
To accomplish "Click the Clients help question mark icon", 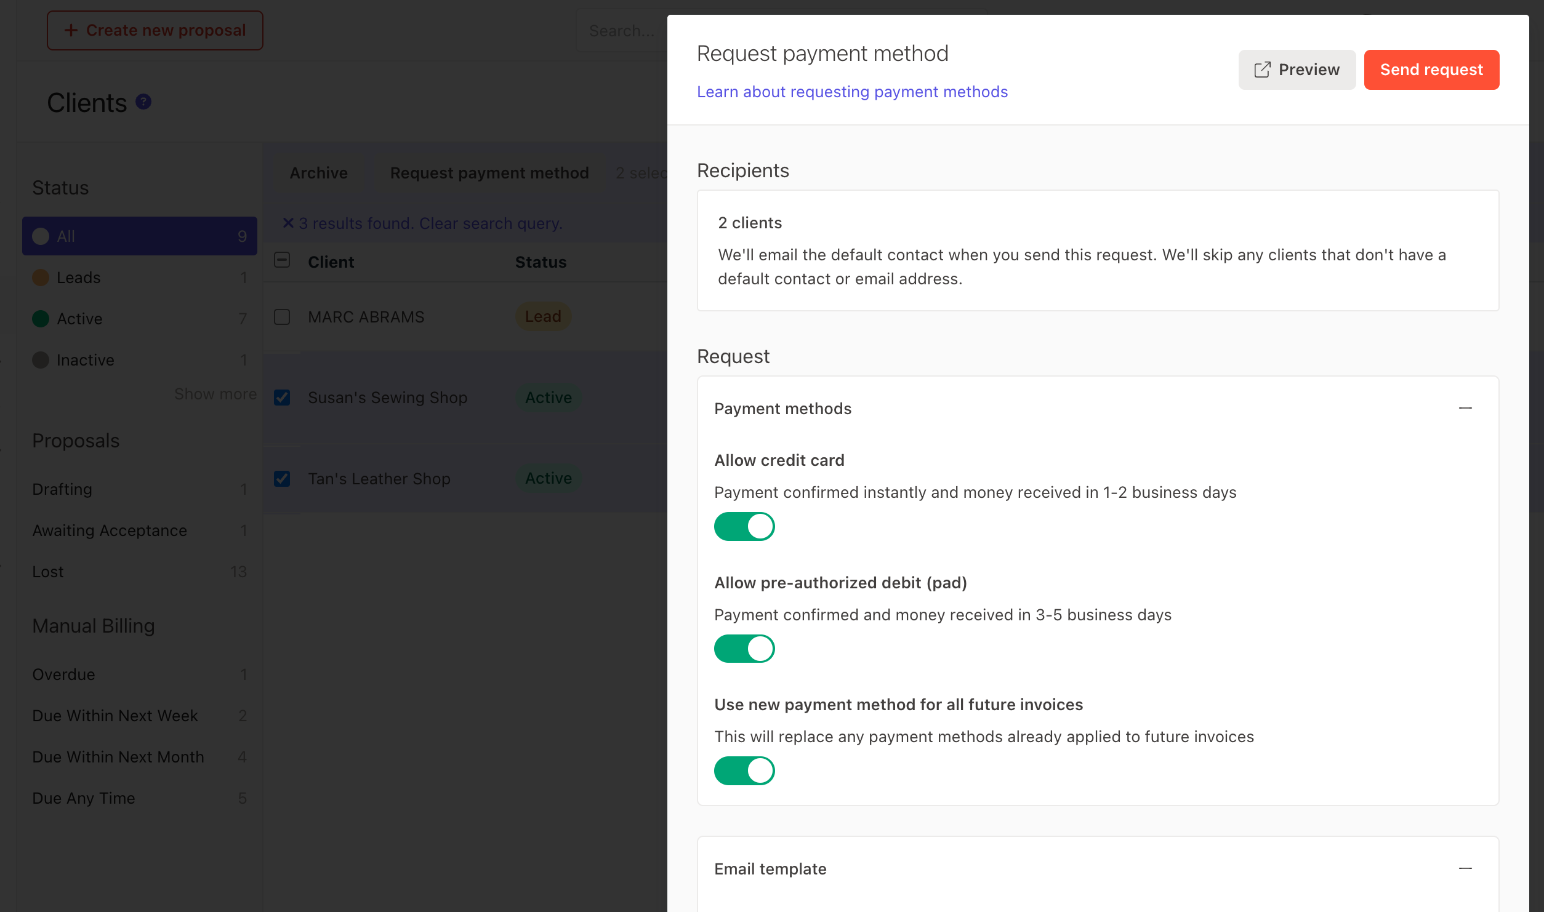I will coord(143,102).
